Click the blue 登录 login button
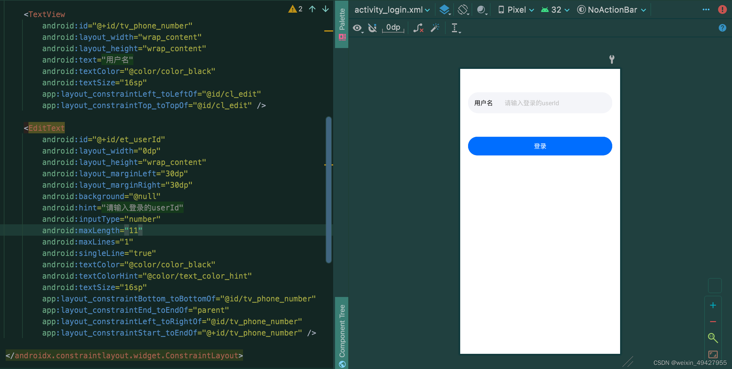Image resolution: width=732 pixels, height=369 pixels. point(540,146)
